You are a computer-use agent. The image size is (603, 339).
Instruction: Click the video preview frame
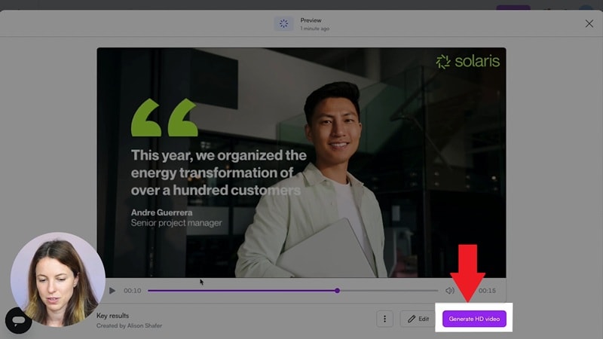tap(301, 162)
